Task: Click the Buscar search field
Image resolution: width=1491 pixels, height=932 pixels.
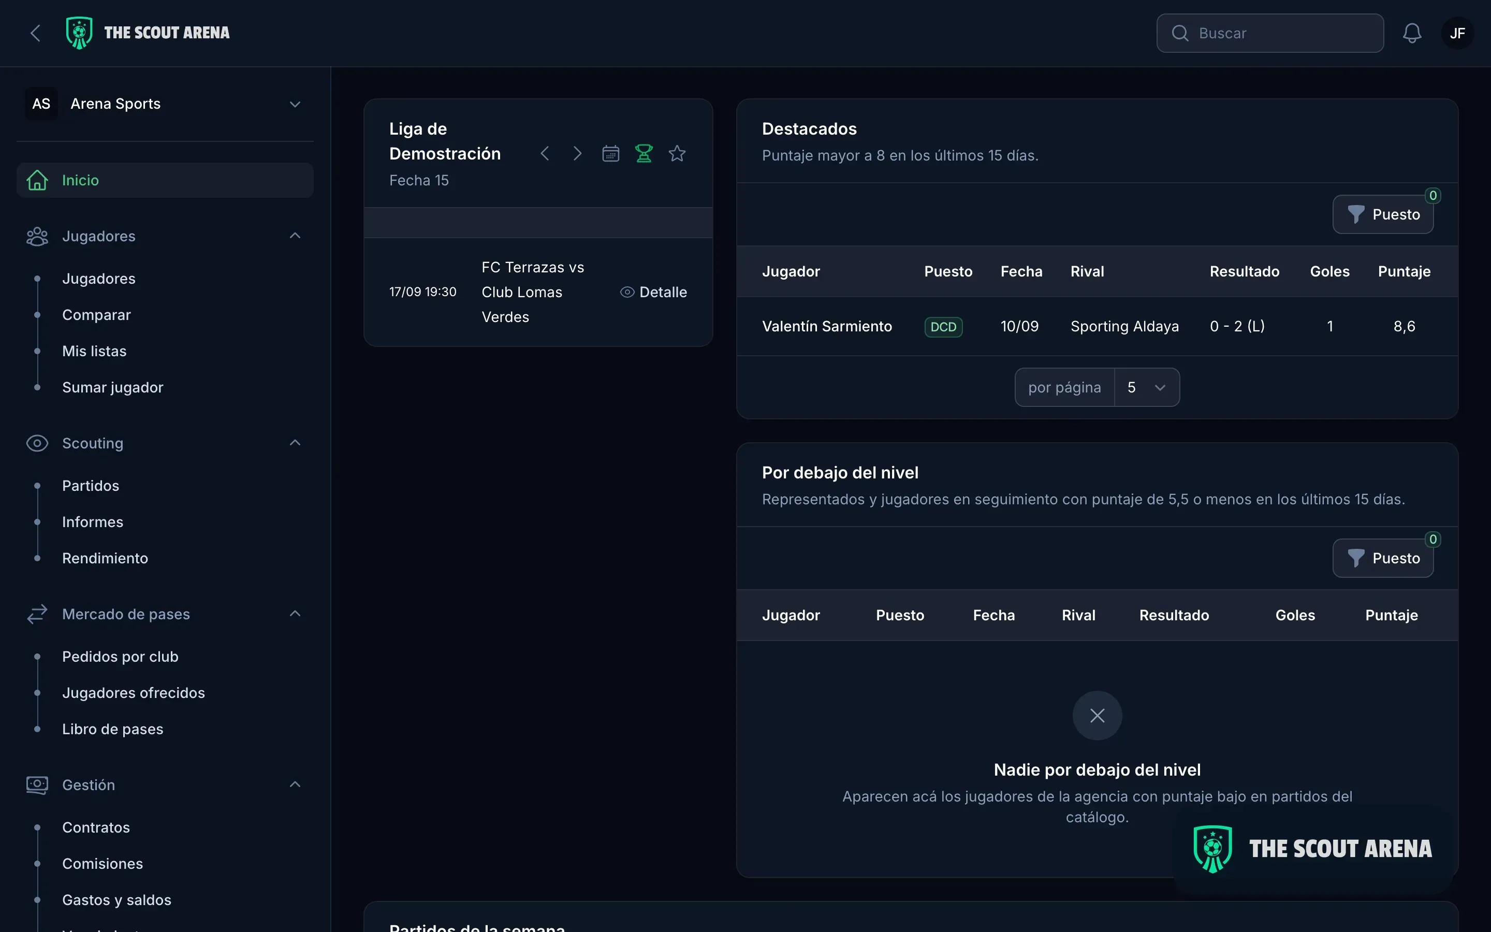Action: [1270, 33]
